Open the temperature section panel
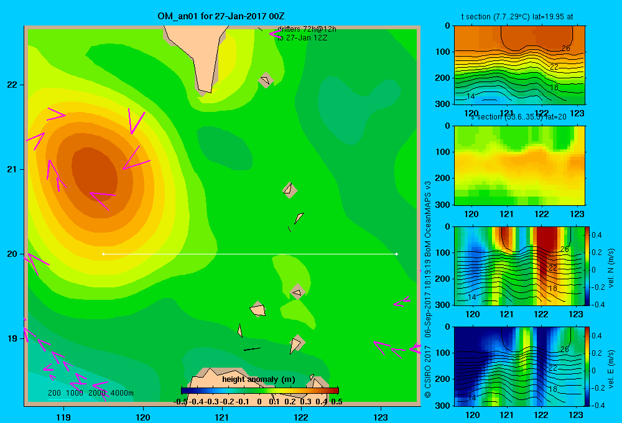The image size is (622, 423). [x=519, y=65]
